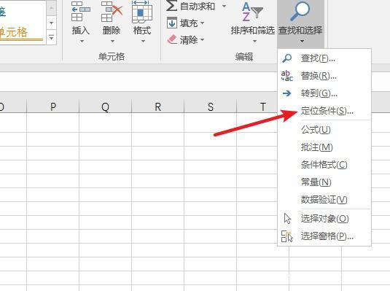Click the 清除 button label

(x=189, y=40)
